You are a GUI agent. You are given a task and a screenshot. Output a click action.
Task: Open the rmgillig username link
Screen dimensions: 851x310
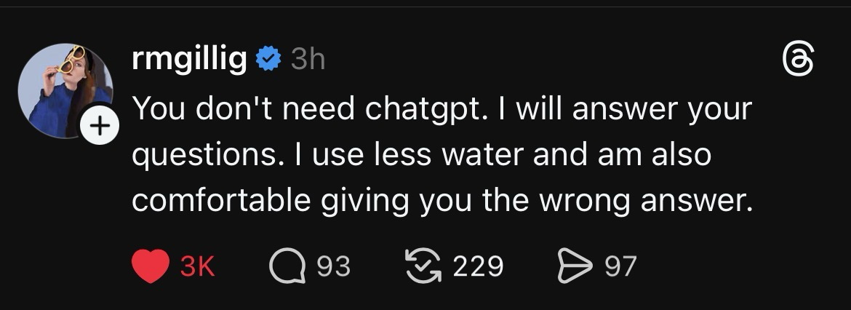(x=190, y=58)
